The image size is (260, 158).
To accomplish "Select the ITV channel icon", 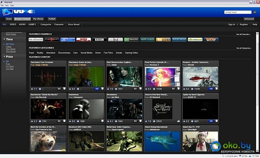I will pos(115,40).
